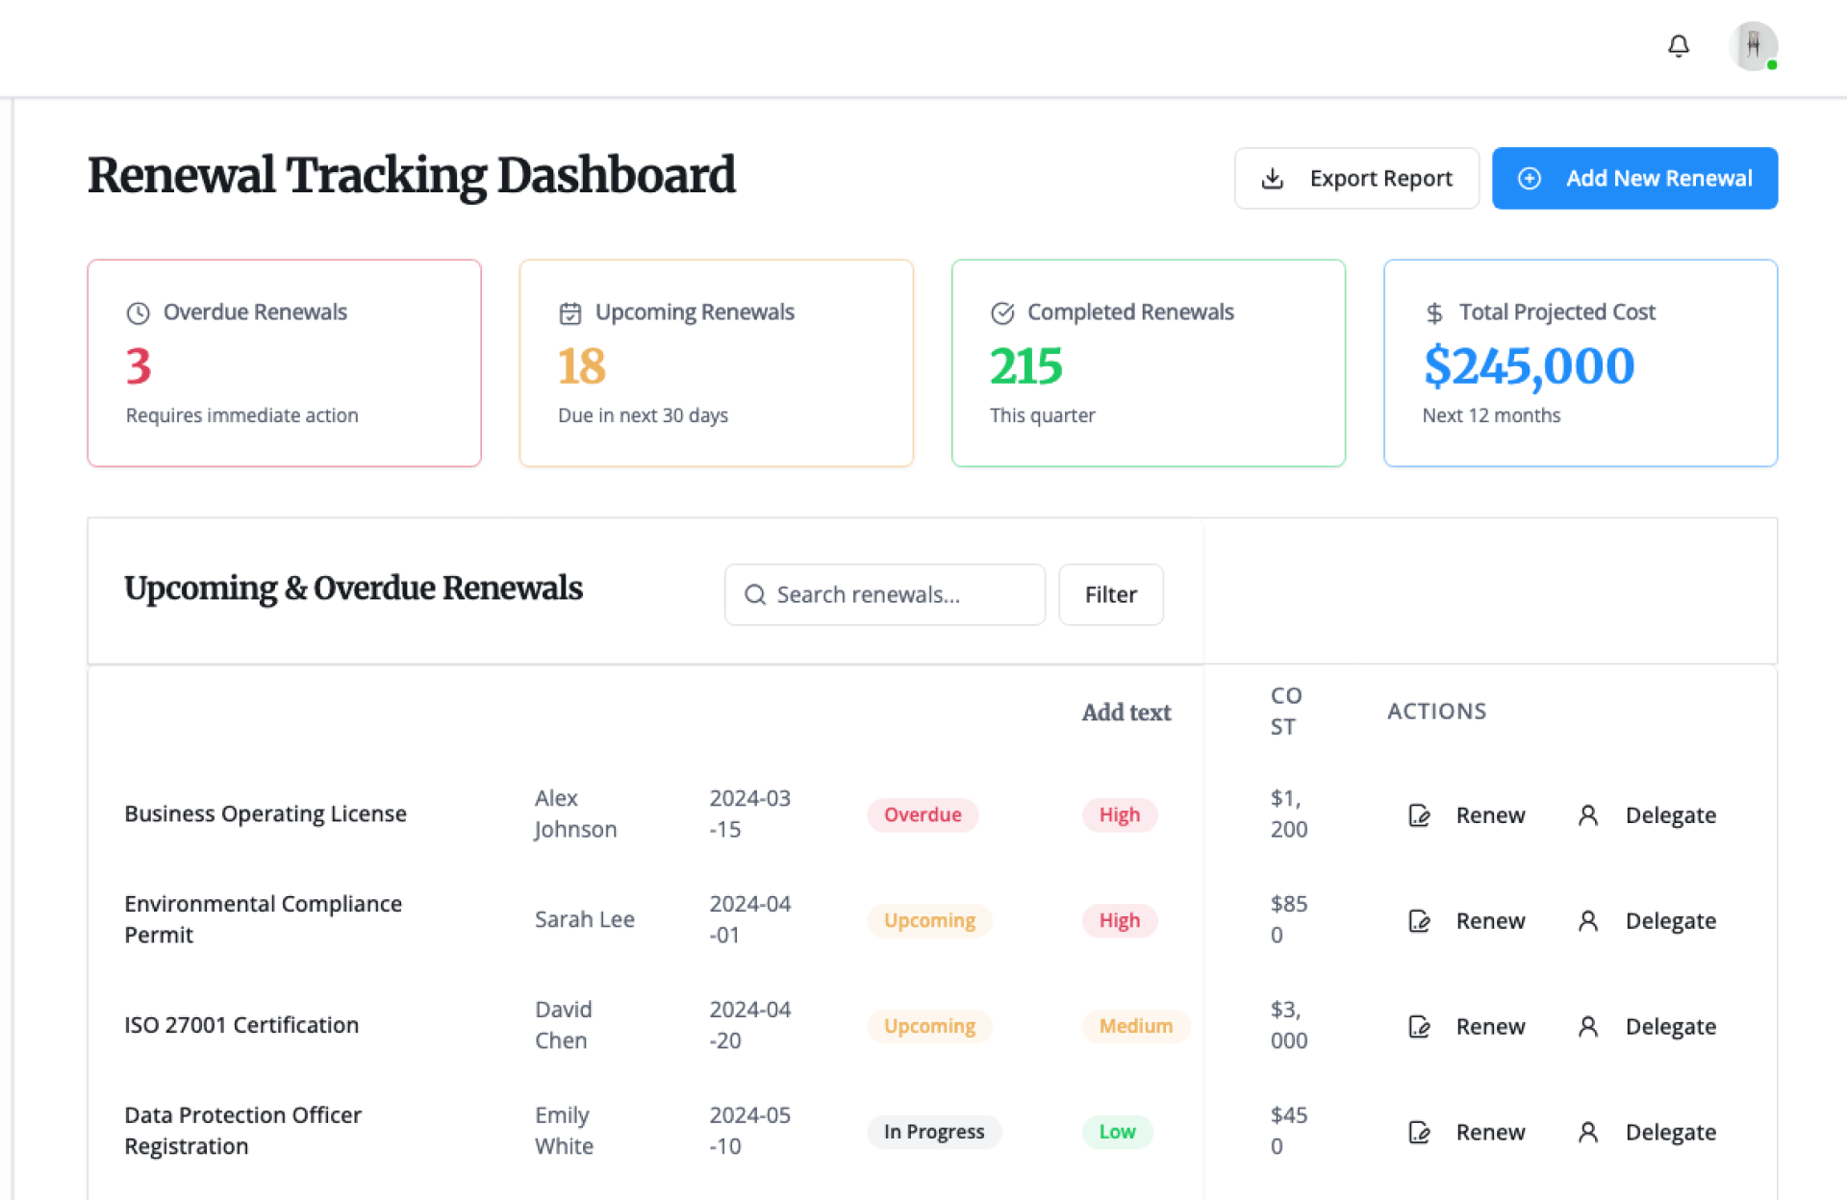Open the user profile avatar

(x=1752, y=46)
